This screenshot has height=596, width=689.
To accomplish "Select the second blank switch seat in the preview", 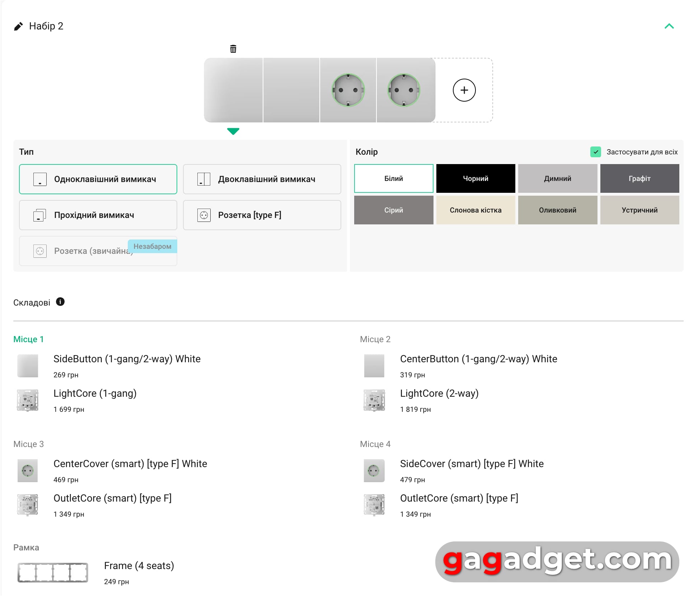I will [x=291, y=90].
